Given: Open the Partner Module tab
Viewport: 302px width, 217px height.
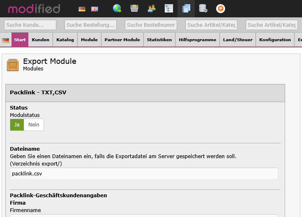Looking at the screenshot, I should pos(122,40).
